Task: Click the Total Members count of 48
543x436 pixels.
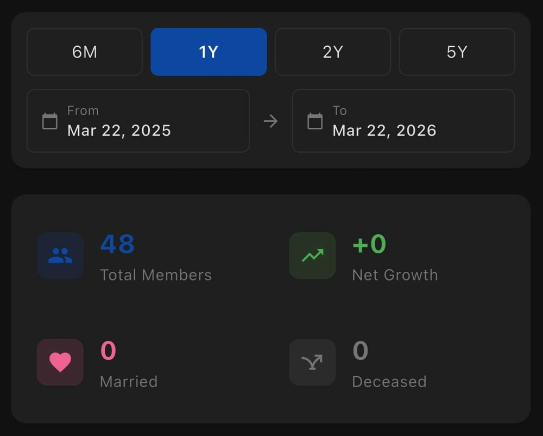Action: [116, 244]
